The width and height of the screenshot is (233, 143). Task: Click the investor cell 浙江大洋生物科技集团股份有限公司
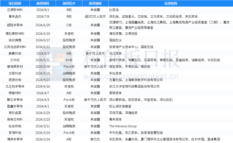tap(134, 86)
